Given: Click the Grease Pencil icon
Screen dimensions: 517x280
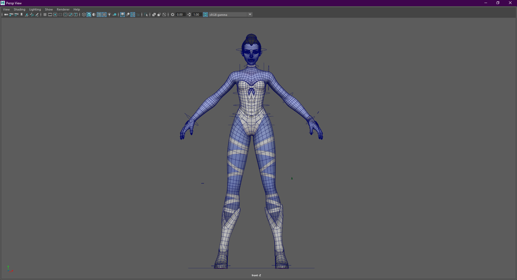Looking at the screenshot, I should click(37, 15).
